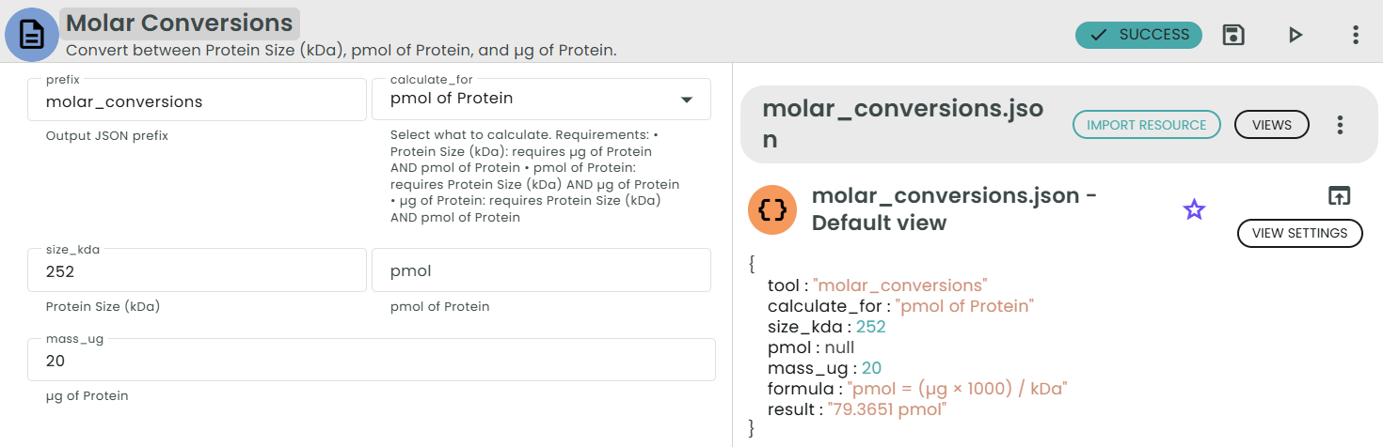
Task: Favorite the Default view with the star
Action: pos(1194,209)
